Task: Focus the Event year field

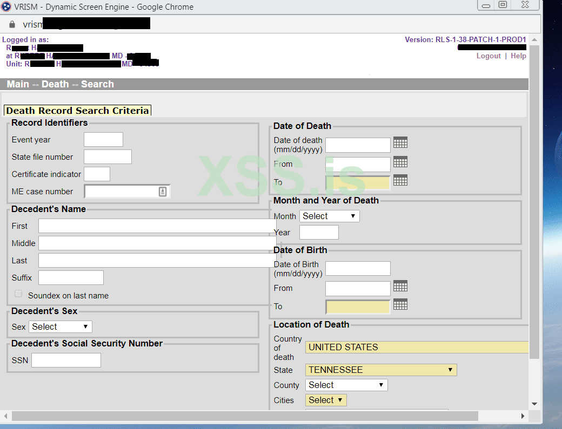Action: [x=104, y=140]
